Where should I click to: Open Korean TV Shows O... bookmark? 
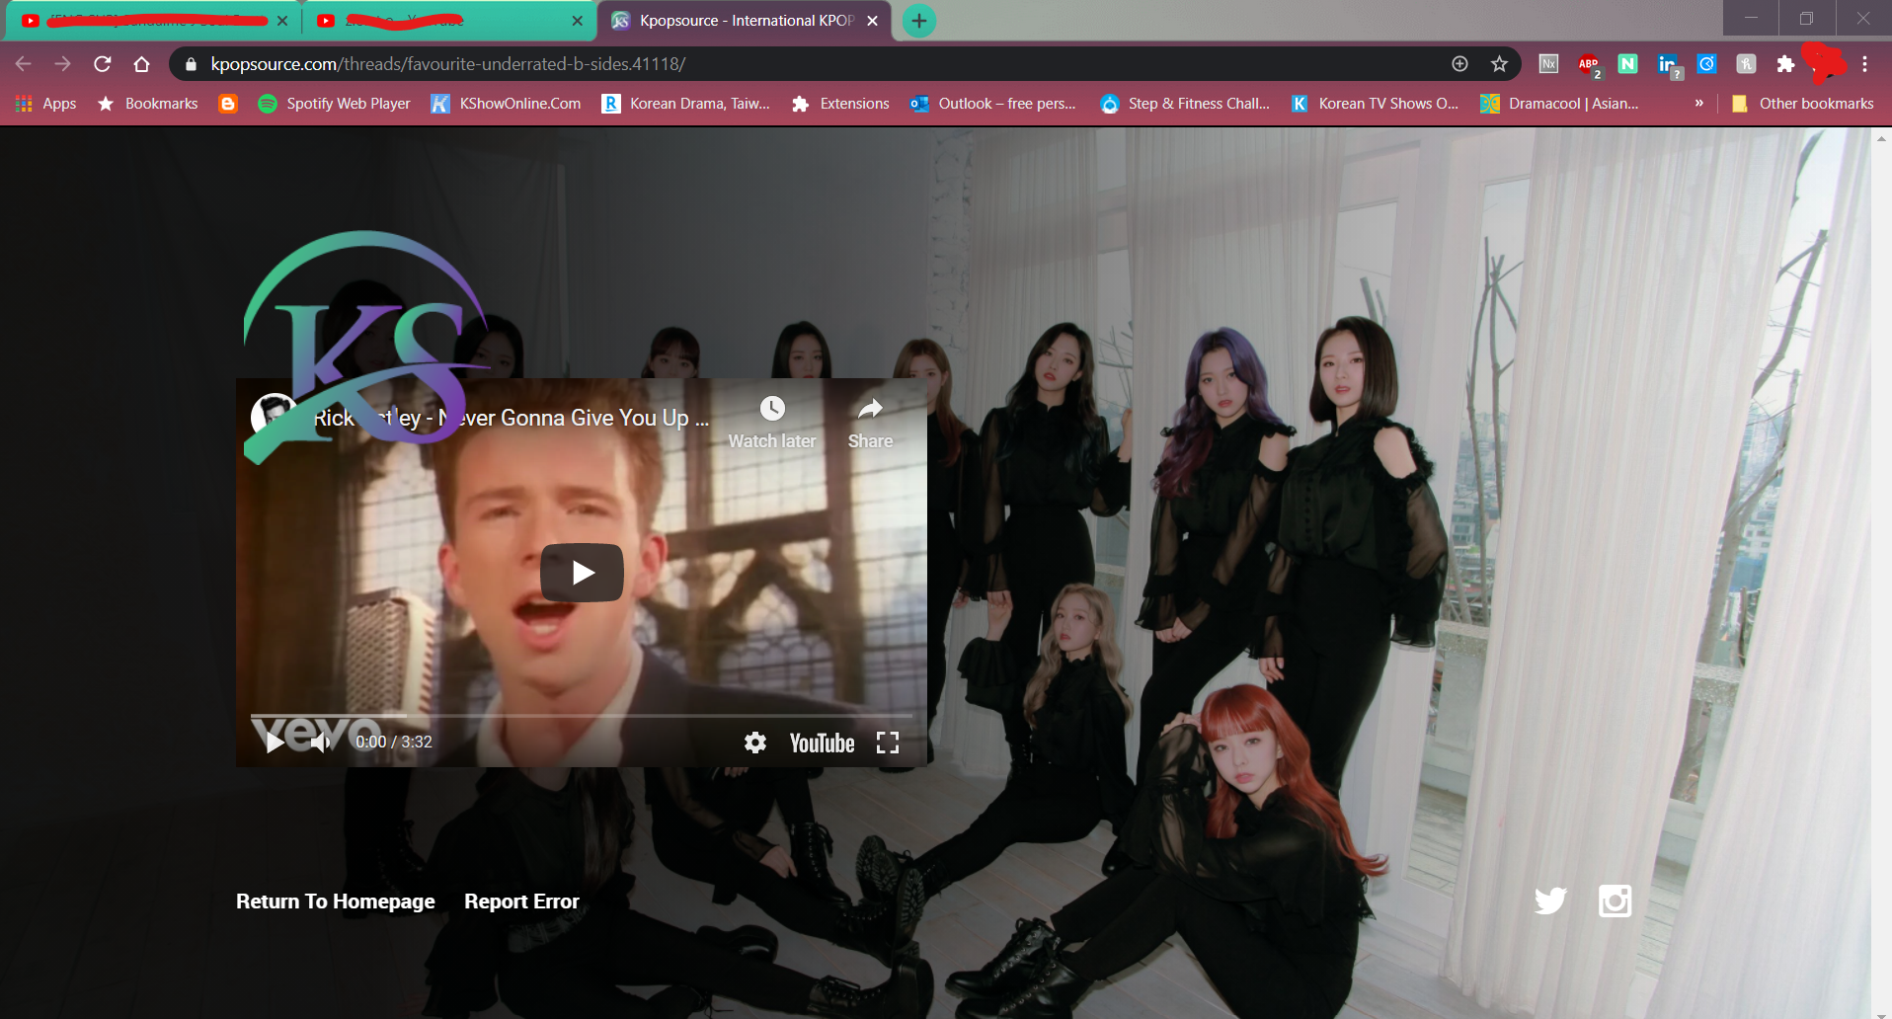1375,104
